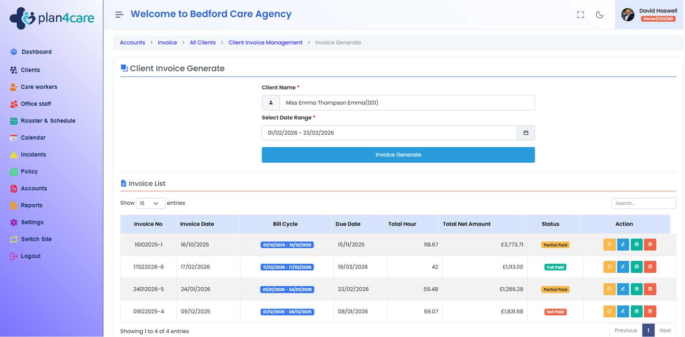The image size is (685, 337).
Task: Click the green document icon for invoice 17022026-6
Action: tap(636, 267)
